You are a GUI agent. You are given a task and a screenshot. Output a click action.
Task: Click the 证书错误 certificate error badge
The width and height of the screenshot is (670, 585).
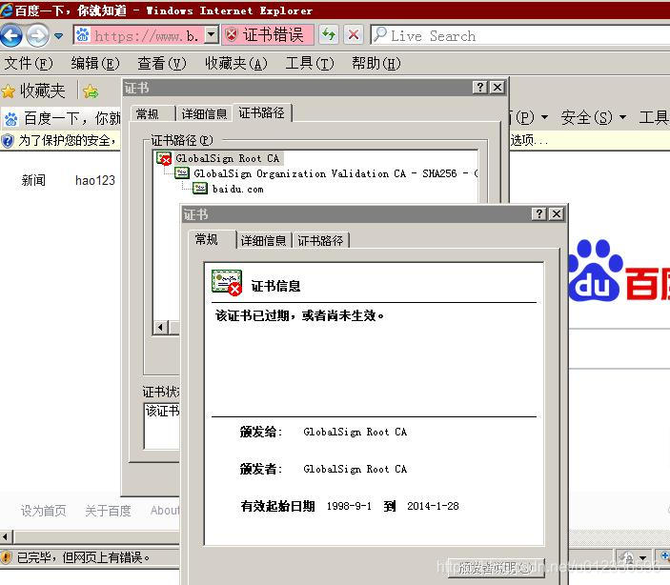pos(268,35)
